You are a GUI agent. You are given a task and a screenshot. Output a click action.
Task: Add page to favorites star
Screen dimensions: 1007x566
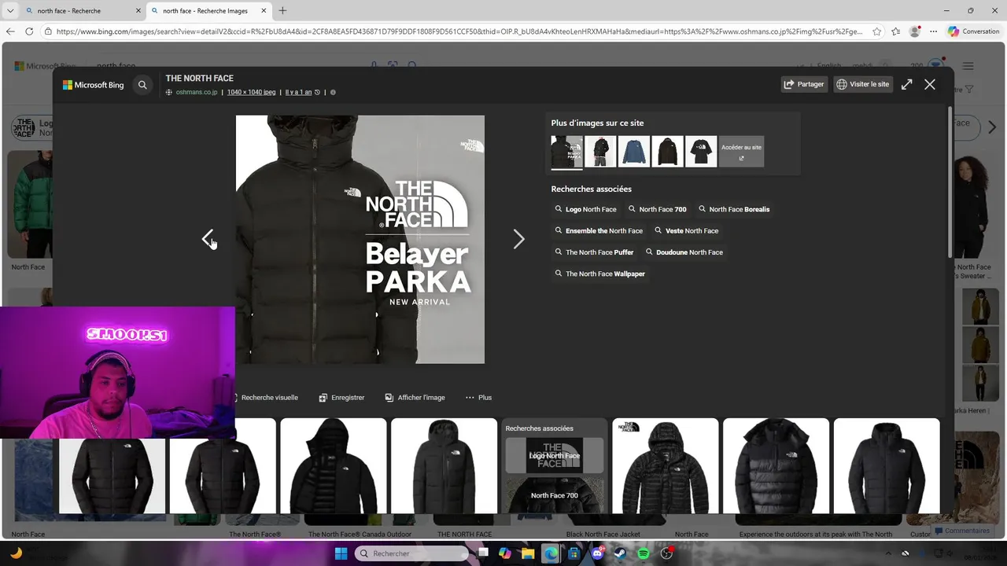[x=876, y=31]
